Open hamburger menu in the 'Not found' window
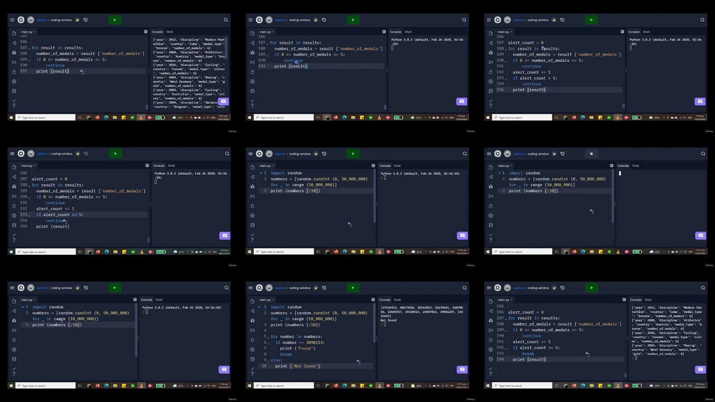Image resolution: width=715 pixels, height=402 pixels. coord(250,288)
